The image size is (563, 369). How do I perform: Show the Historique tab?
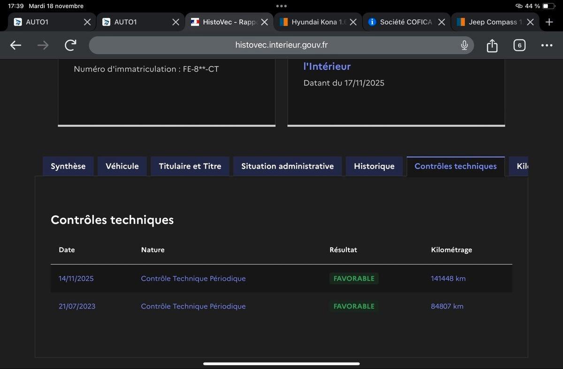374,166
